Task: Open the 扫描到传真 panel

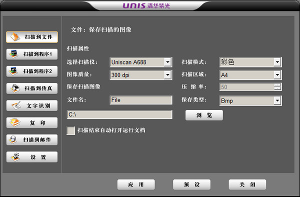Action: (32, 88)
